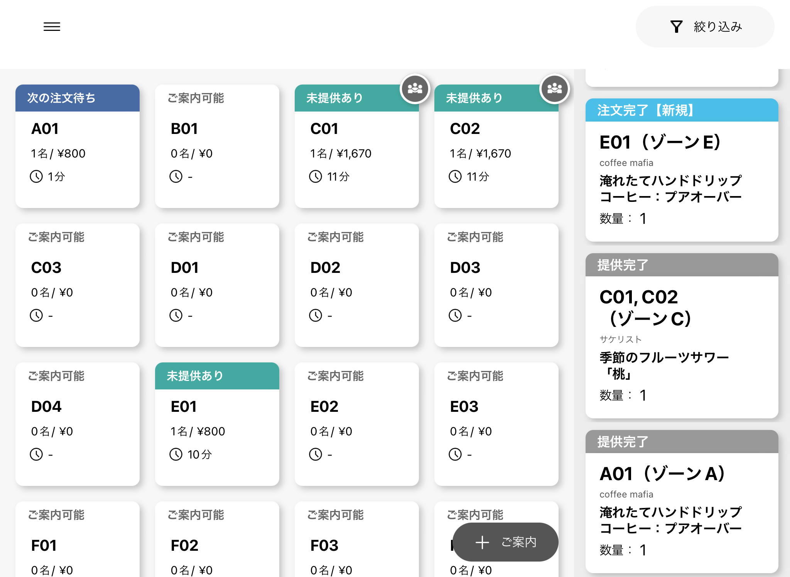Screen dimensions: 790x577
Task: Select table F01
Action: click(78, 539)
